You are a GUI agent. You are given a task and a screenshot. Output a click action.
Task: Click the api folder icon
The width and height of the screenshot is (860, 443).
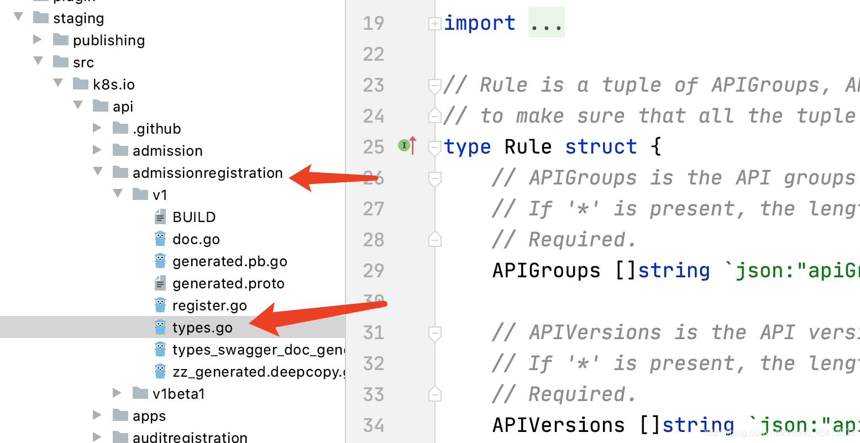(101, 106)
